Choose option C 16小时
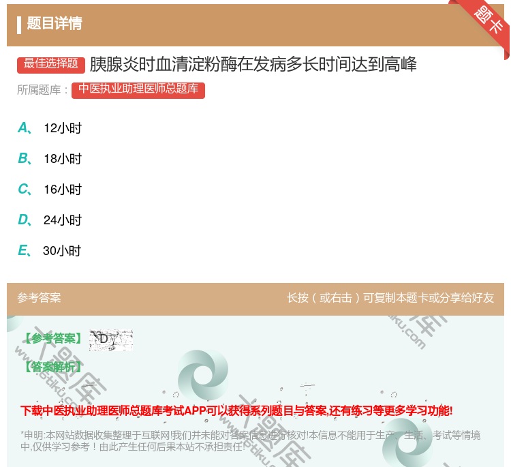Viewport: 511px width, 467px height. [50, 189]
